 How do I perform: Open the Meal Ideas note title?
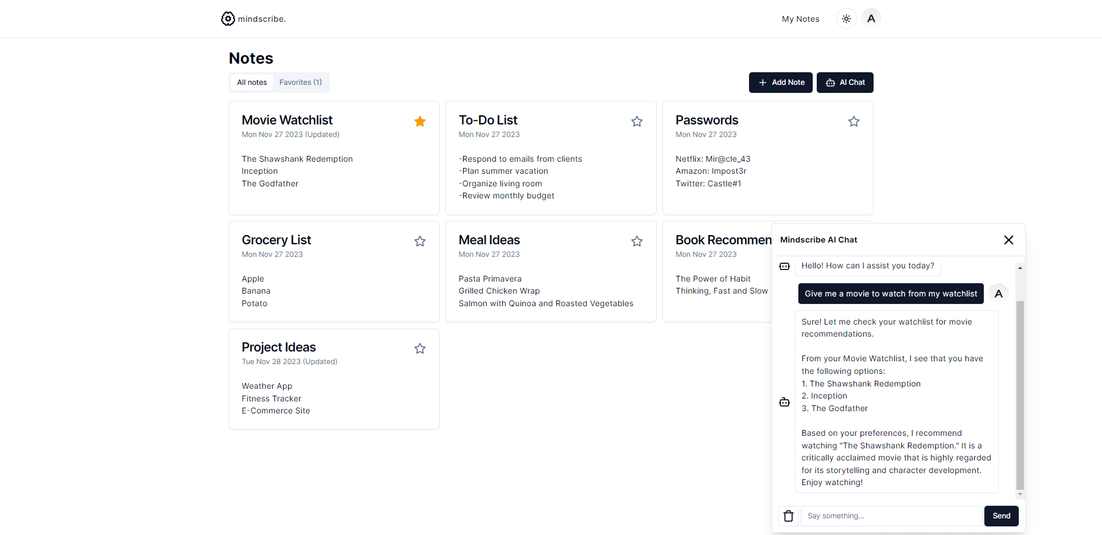(489, 240)
